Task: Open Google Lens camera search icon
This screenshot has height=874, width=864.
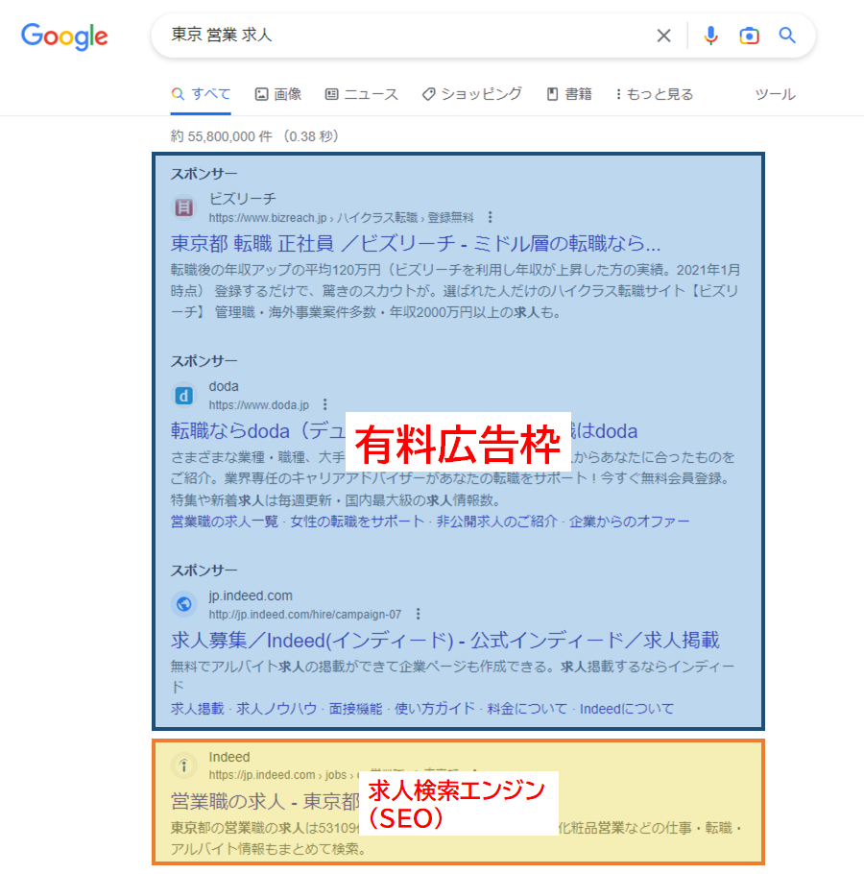Action: pyautogui.click(x=749, y=36)
